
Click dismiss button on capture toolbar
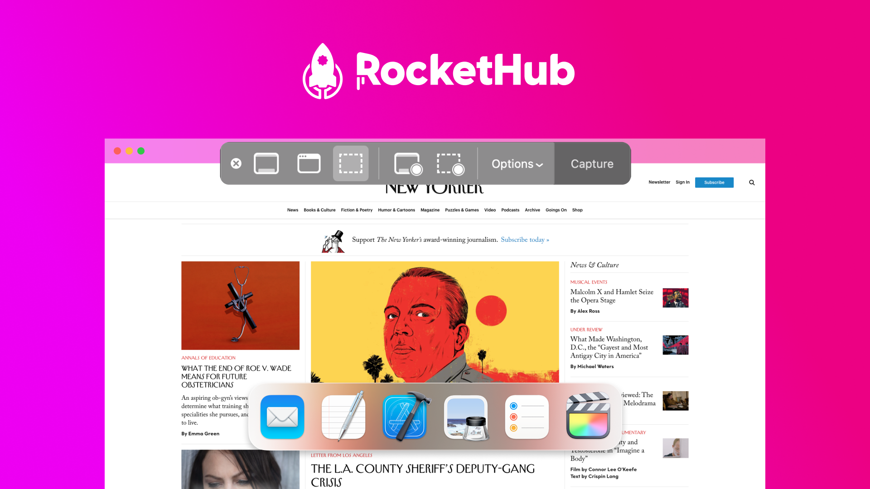tap(236, 163)
